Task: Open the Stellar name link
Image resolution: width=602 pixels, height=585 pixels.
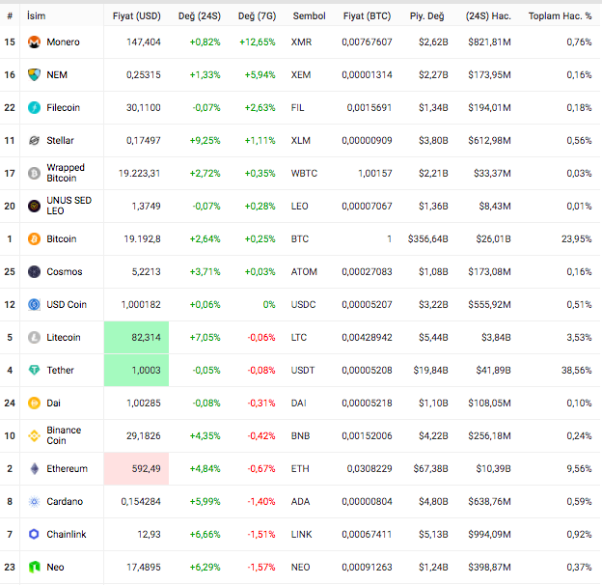Action: coord(60,140)
